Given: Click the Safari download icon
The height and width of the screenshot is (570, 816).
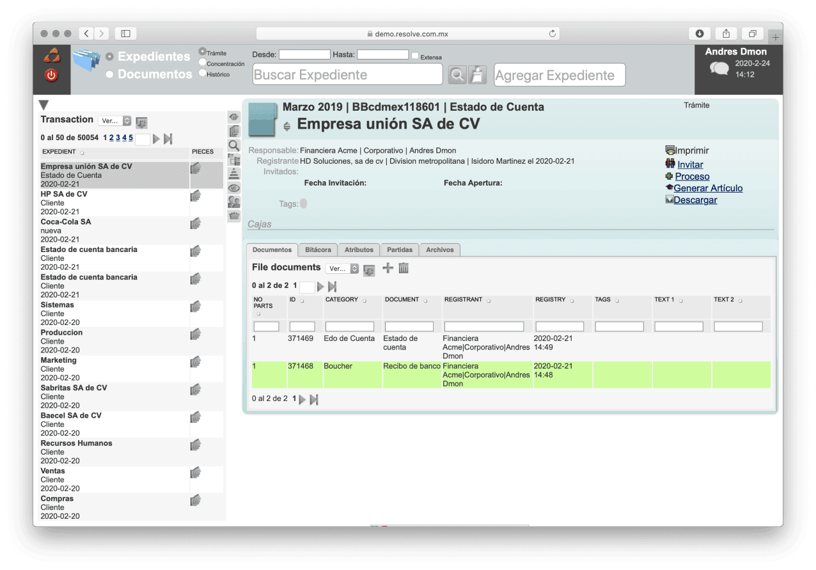Looking at the screenshot, I should (700, 33).
